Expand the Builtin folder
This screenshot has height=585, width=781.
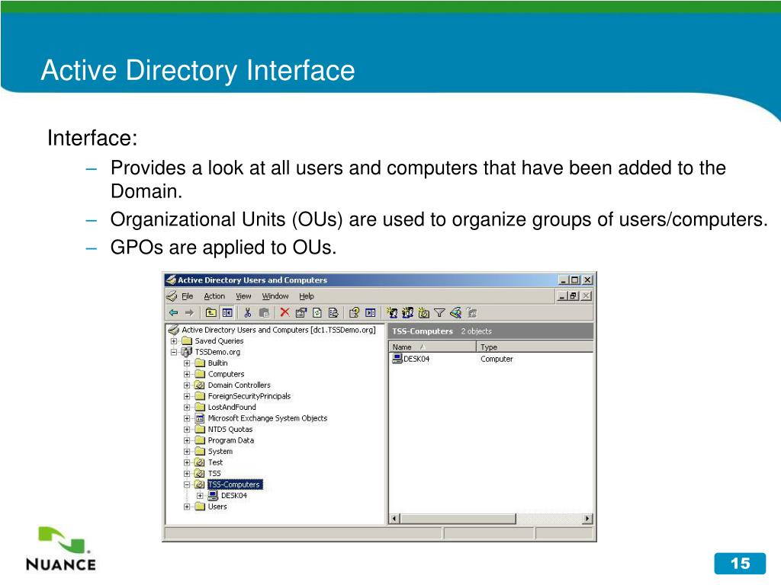point(187,363)
